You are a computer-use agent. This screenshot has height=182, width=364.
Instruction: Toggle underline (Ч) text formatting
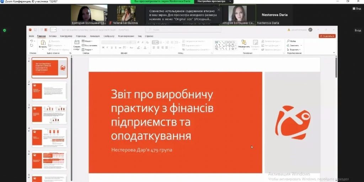point(110,47)
